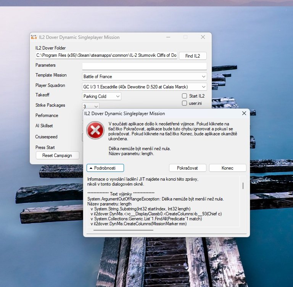Viewport: 293px width, 287px height.
Task: Click the 'Cruisespeed' label
Action: 46,137
